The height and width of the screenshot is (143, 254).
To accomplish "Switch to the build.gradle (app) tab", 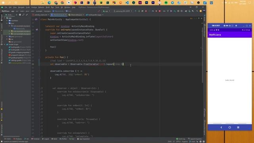I will click(x=94, y=15).
